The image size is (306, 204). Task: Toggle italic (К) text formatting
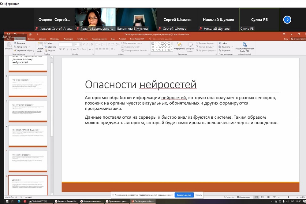tap(63, 50)
